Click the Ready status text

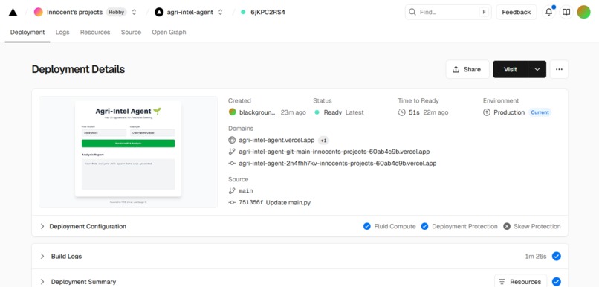[333, 112]
